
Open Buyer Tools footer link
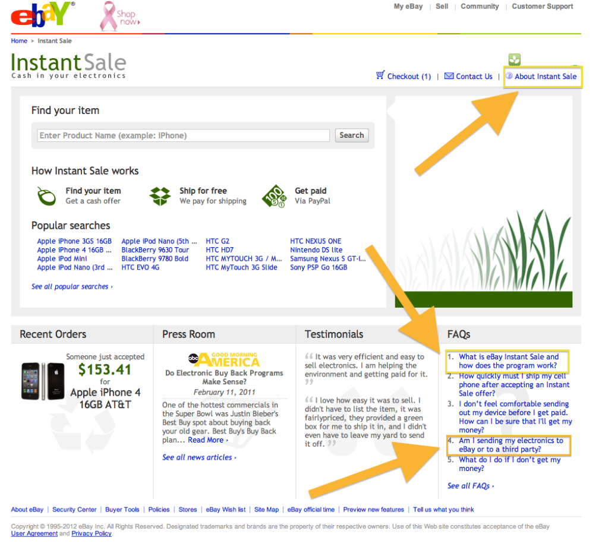click(122, 510)
